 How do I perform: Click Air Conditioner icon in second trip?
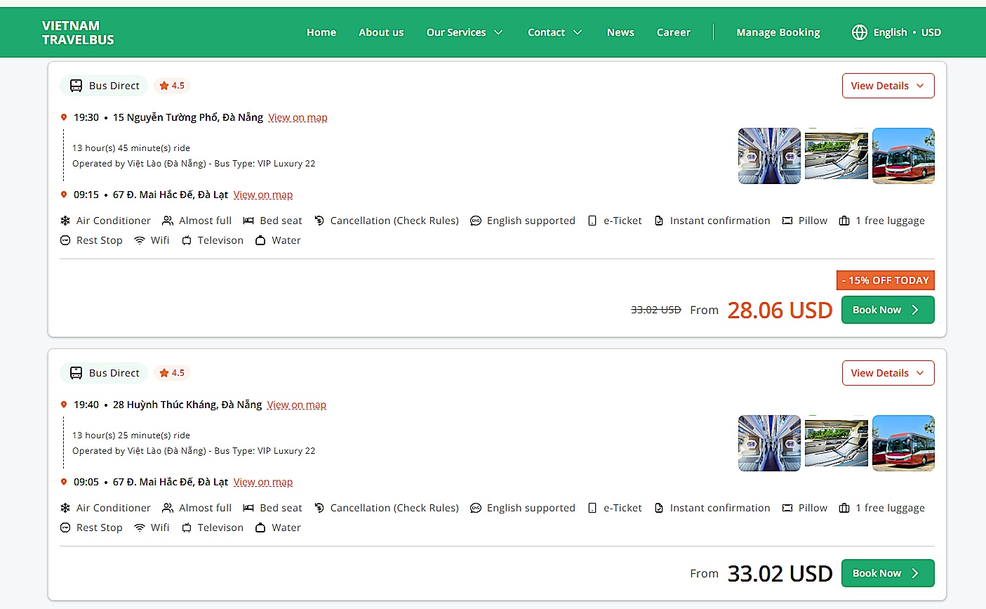[65, 508]
